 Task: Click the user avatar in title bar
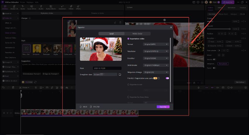pyautogui.click(x=206, y=2)
